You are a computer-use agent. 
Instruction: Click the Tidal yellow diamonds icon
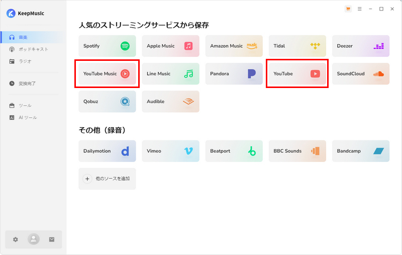point(316,46)
